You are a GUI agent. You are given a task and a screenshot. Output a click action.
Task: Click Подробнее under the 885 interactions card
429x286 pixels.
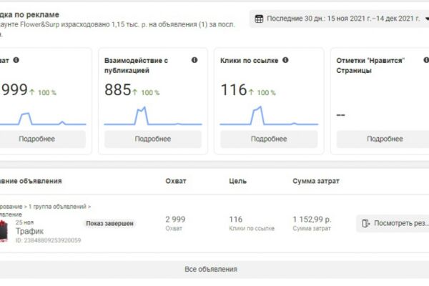click(153, 139)
